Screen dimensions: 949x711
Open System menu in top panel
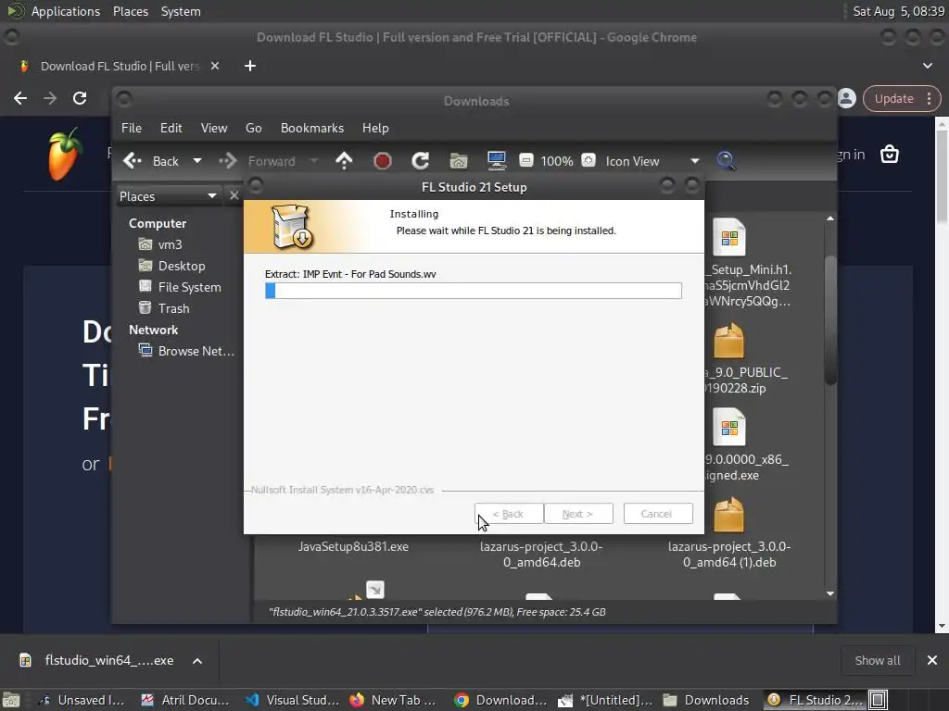click(x=181, y=11)
